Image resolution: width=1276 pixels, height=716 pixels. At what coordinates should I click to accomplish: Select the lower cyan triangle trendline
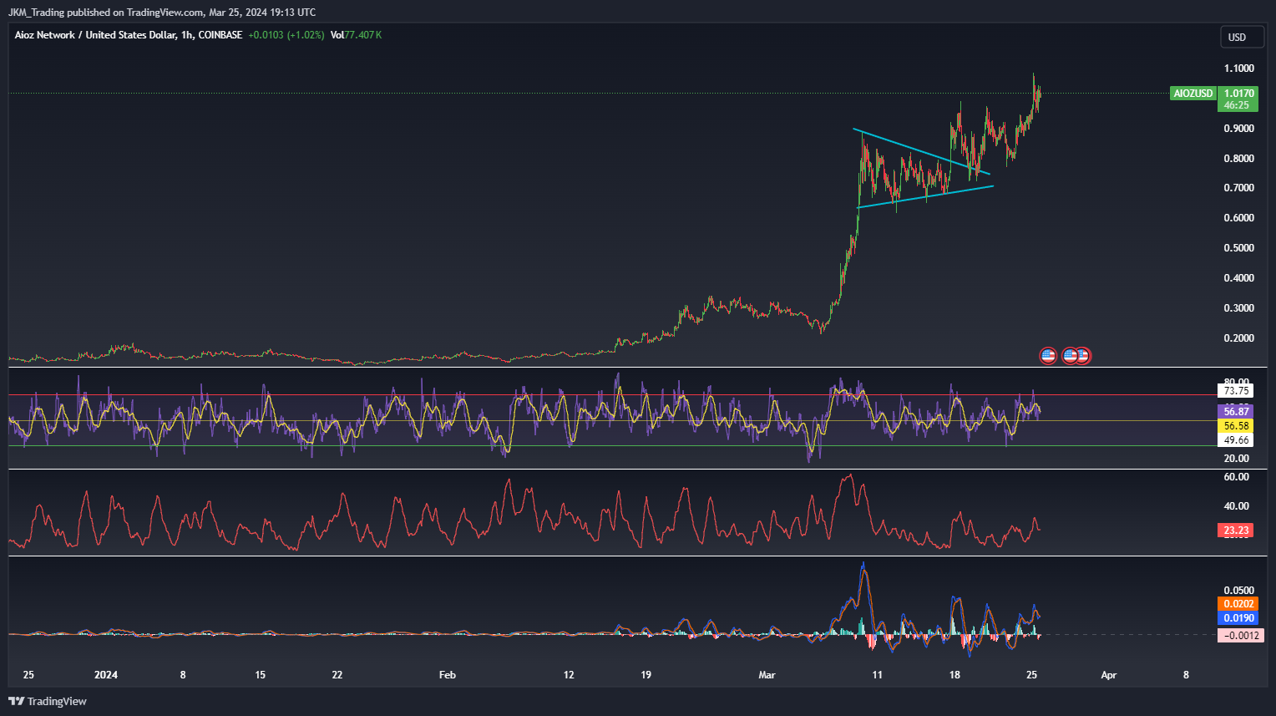(x=925, y=196)
